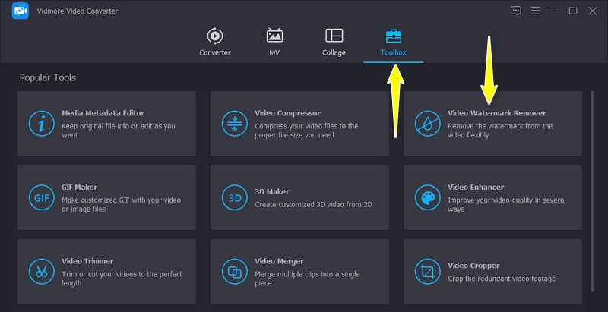The image size is (608, 312).
Task: Click the Video Trimmer scissors icon
Action: [40, 272]
